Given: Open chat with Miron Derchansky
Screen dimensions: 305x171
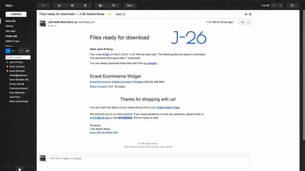Looking at the screenshot, I should pyautogui.click(x=19, y=101).
